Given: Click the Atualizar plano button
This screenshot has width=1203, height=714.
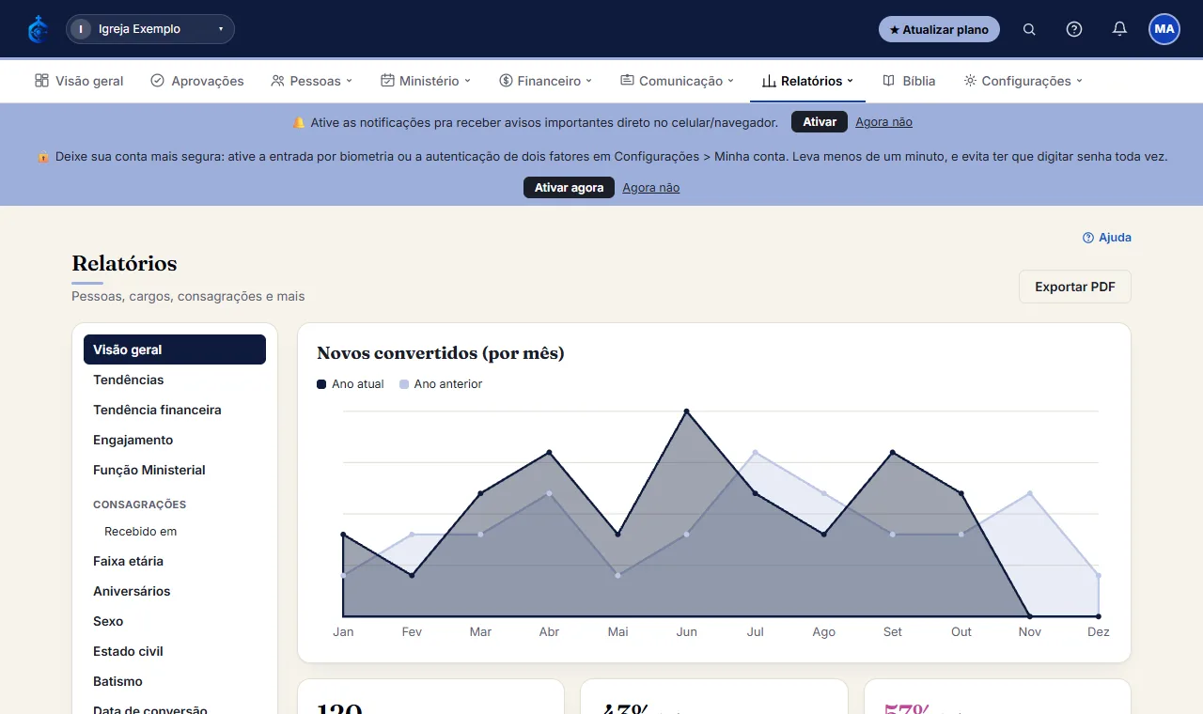Looking at the screenshot, I should [939, 29].
